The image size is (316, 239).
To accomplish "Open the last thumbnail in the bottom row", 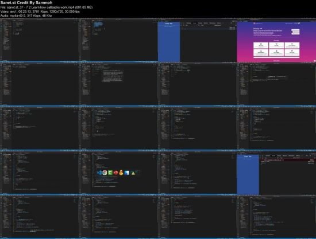I will [276, 217].
